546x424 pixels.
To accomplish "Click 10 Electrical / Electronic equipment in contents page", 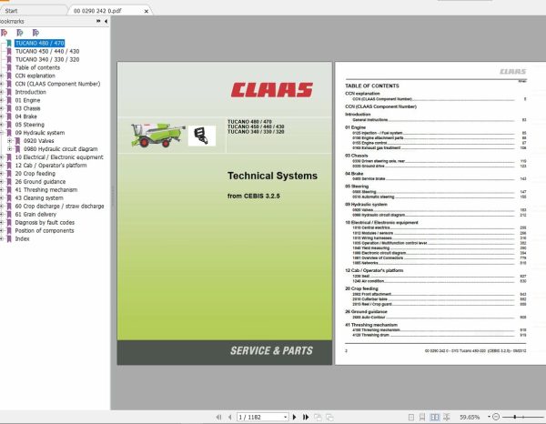I will pyautogui.click(x=381, y=222).
